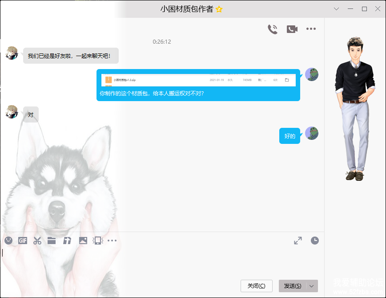Viewport: 386px width, 298px height.
Task: Send a picture using image icon
Action: pyautogui.click(x=83, y=241)
